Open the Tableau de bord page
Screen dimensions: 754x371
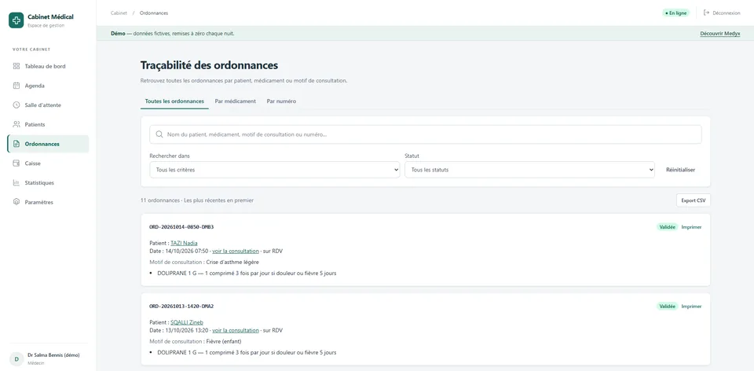(x=48, y=66)
